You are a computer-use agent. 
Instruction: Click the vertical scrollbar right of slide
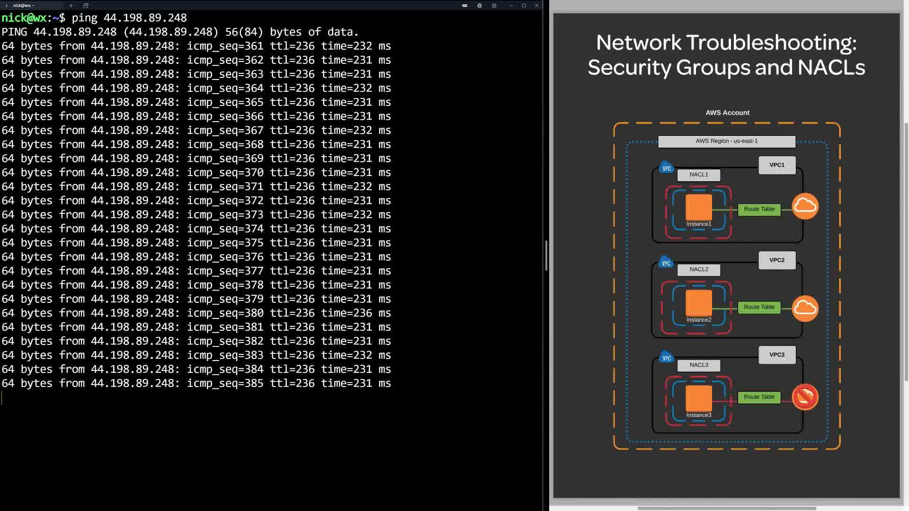tap(906, 251)
